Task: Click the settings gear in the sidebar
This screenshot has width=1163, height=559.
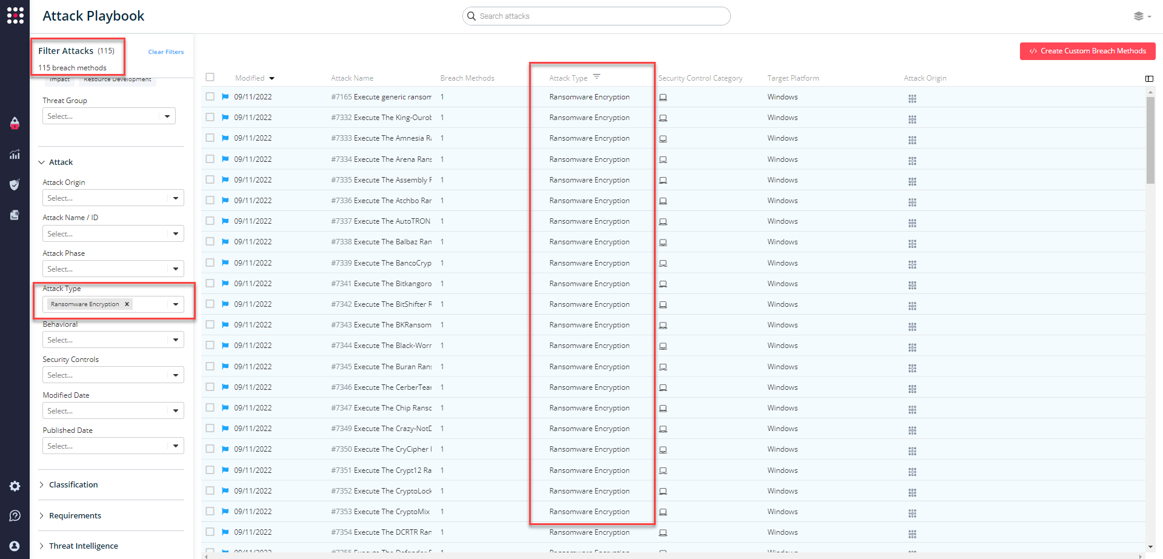Action: point(15,486)
